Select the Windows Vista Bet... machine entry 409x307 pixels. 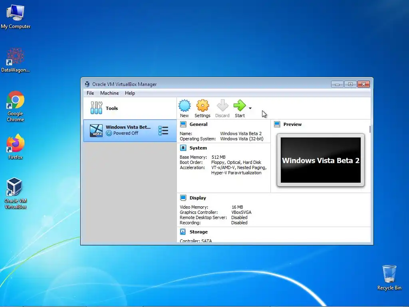tap(130, 131)
